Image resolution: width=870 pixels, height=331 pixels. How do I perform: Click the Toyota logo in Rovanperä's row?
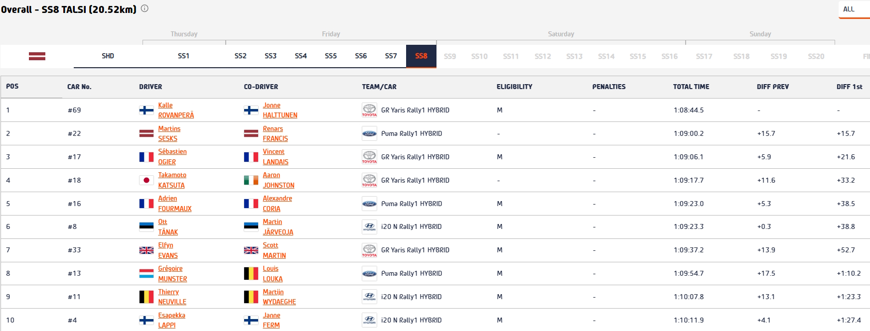(x=369, y=110)
